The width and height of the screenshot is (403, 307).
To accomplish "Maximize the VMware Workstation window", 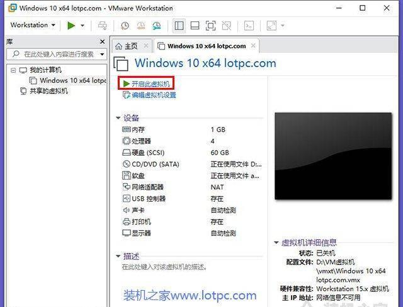I will (363, 8).
